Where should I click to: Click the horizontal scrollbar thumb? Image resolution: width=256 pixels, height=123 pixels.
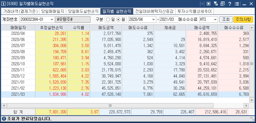pos(110,105)
